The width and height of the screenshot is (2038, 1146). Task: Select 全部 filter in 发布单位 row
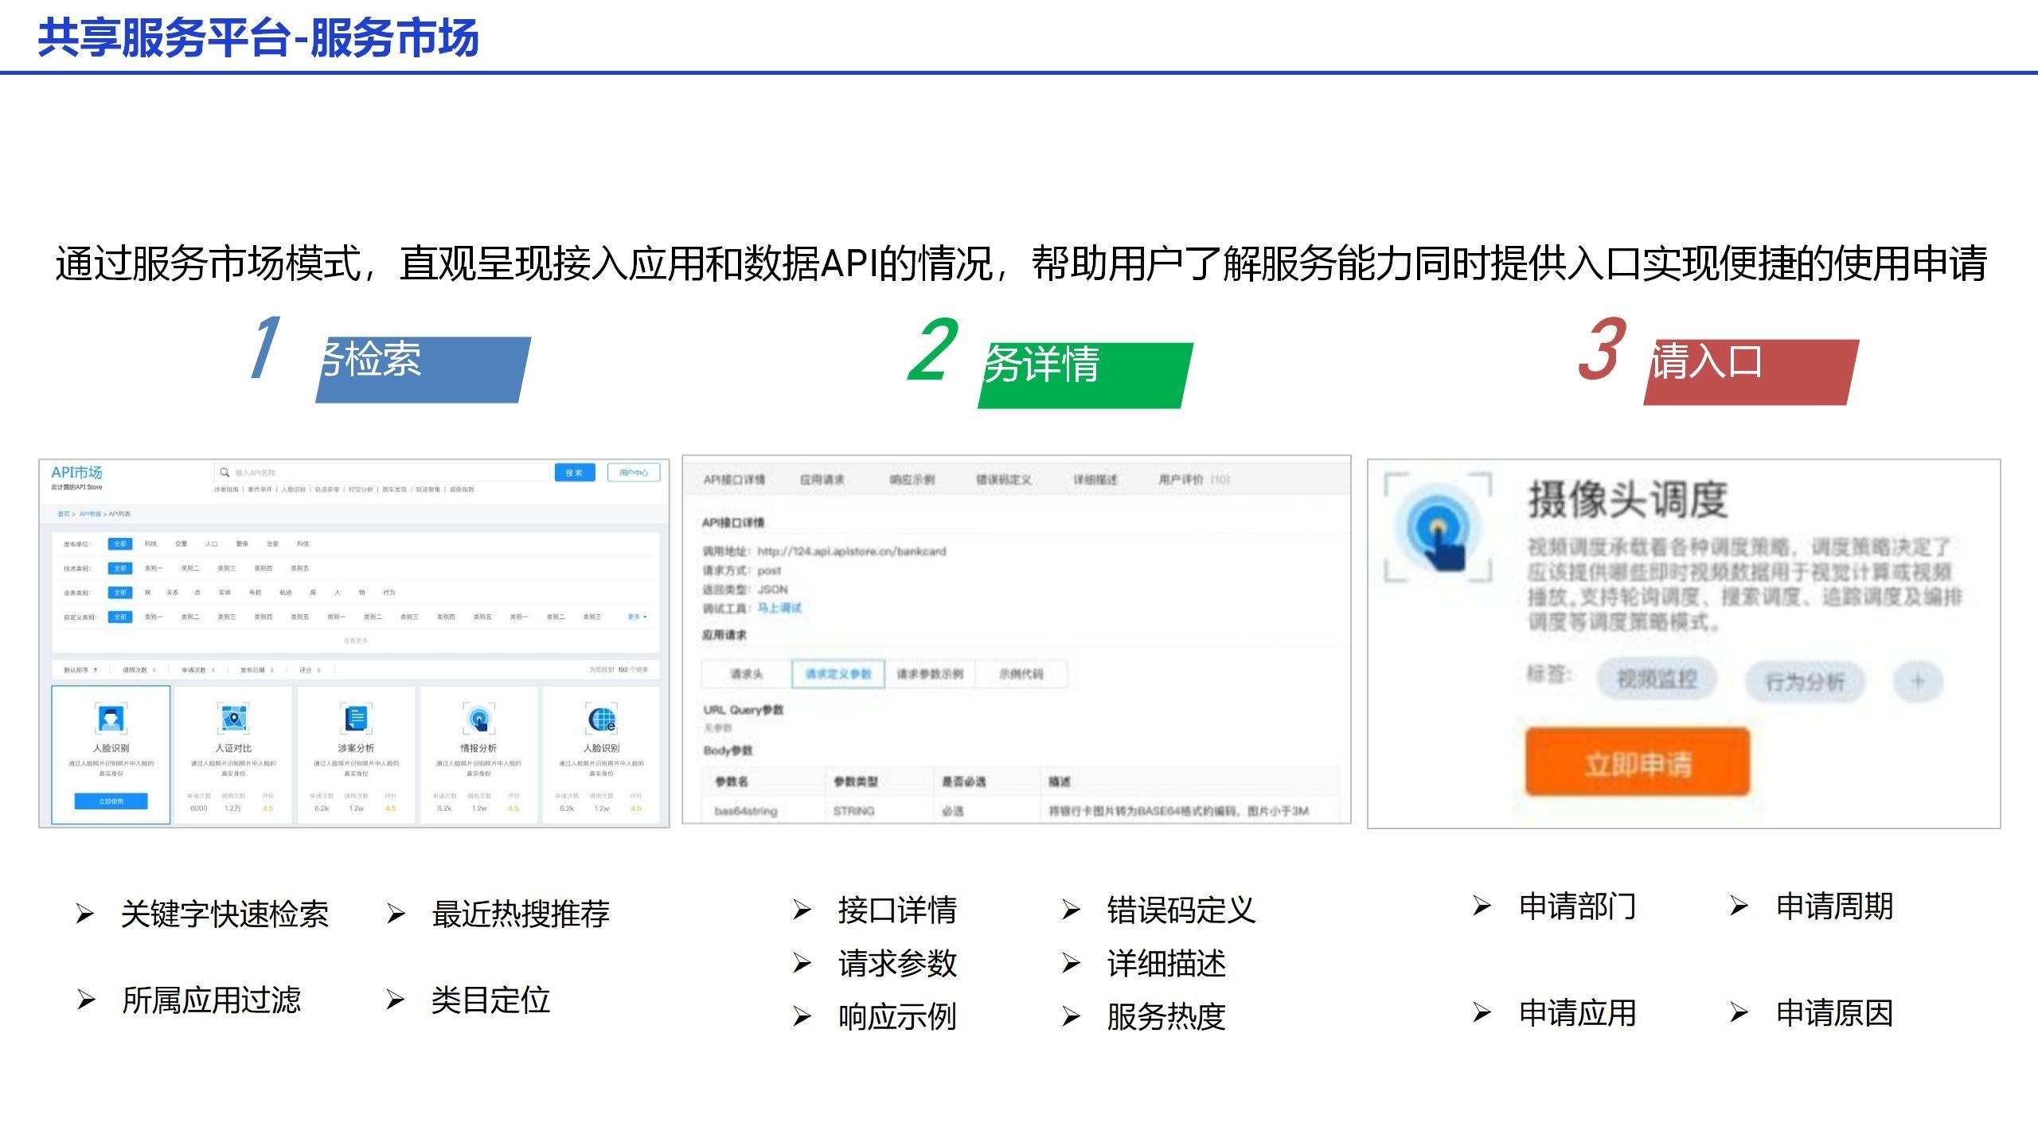coord(120,544)
